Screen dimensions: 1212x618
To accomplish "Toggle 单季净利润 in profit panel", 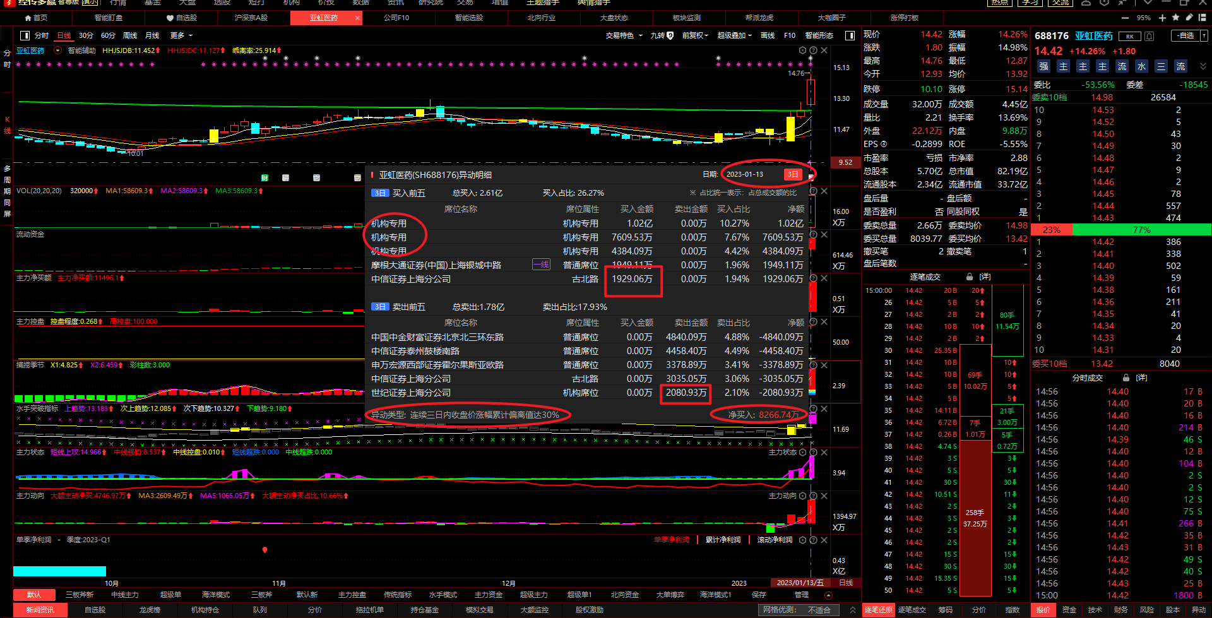I will (672, 540).
